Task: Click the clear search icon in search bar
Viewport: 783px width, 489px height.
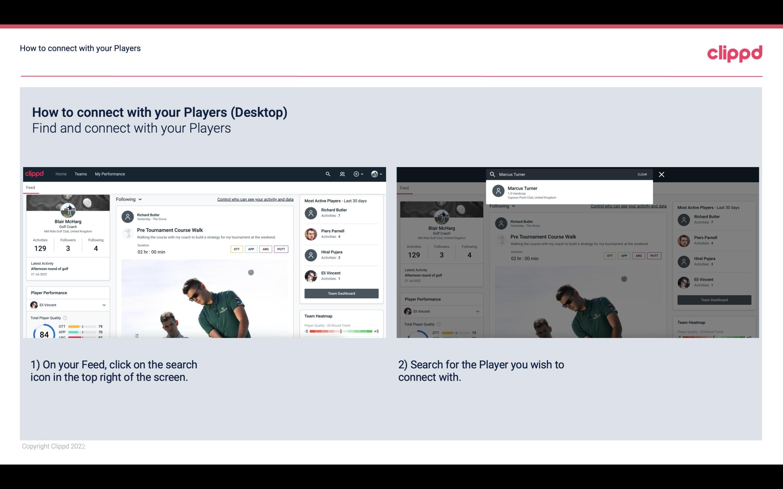Action: pos(642,174)
